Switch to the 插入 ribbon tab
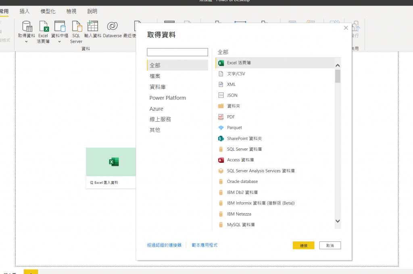Screen dimensions: 413x274 click(x=25, y=11)
